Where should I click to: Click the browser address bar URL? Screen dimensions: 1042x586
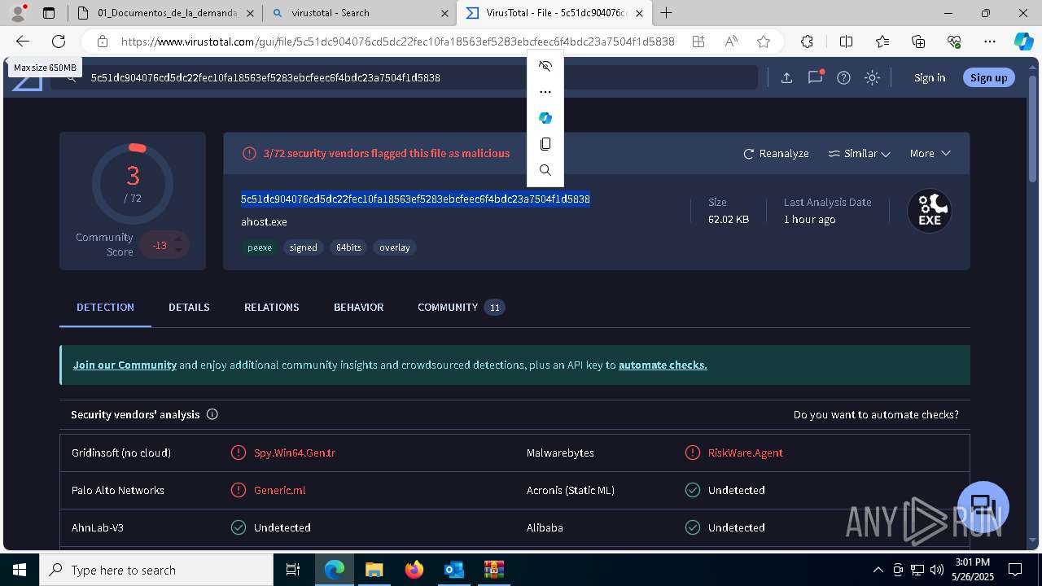[397, 42]
